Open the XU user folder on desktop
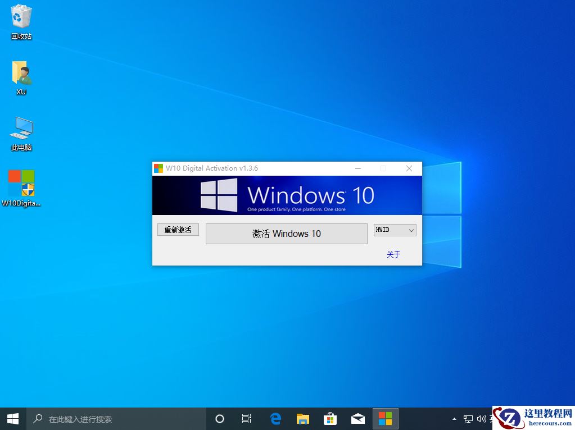Image resolution: width=575 pixels, height=430 pixels. tap(20, 73)
